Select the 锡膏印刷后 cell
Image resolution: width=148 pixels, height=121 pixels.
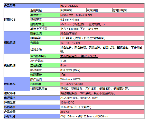[128, 10]
